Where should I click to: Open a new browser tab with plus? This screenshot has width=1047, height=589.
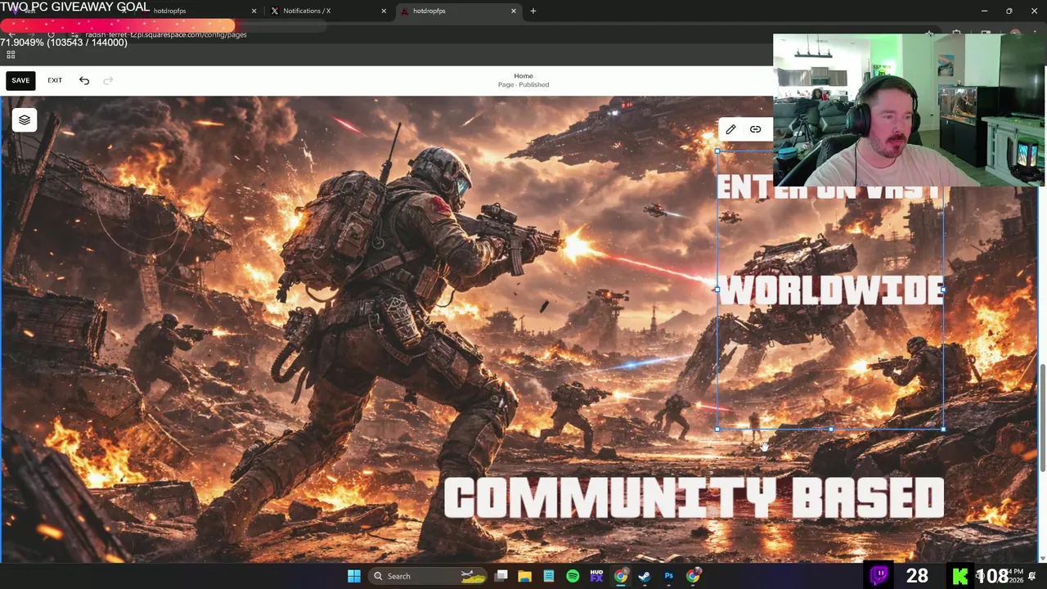pyautogui.click(x=533, y=11)
